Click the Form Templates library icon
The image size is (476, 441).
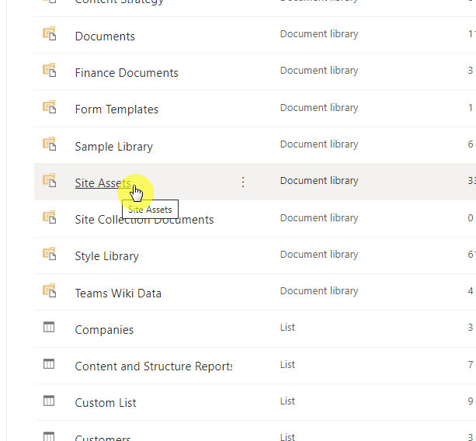(x=49, y=107)
